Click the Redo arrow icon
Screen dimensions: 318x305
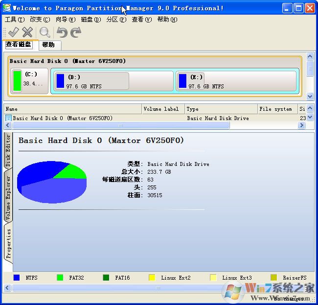75,32
